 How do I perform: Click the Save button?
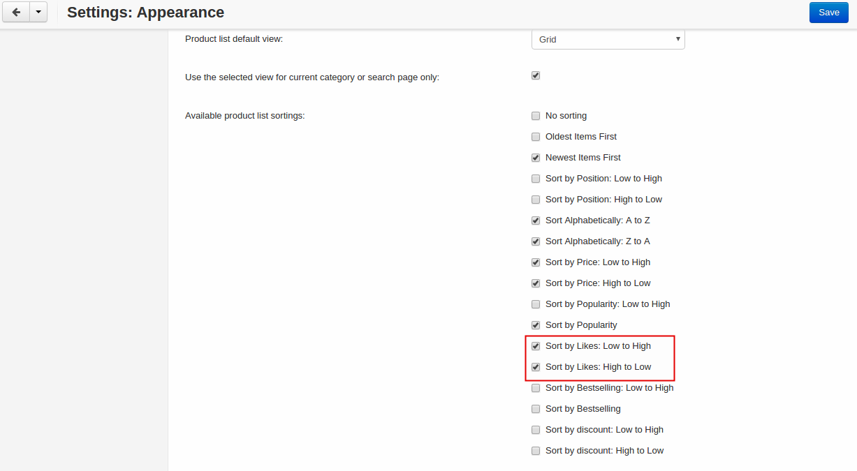[x=829, y=13]
